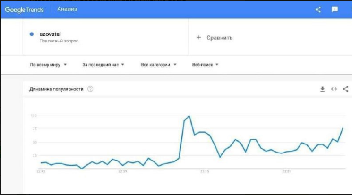The height and width of the screenshot is (195, 352).
Task: Click the 23:15 time label on chart
Action: (x=205, y=172)
